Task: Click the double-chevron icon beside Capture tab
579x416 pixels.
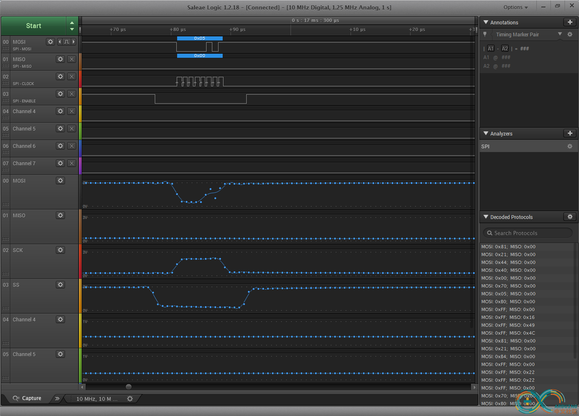Action: point(57,399)
